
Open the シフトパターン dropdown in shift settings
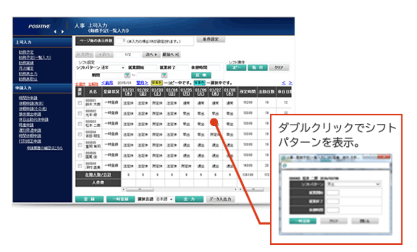(113, 67)
